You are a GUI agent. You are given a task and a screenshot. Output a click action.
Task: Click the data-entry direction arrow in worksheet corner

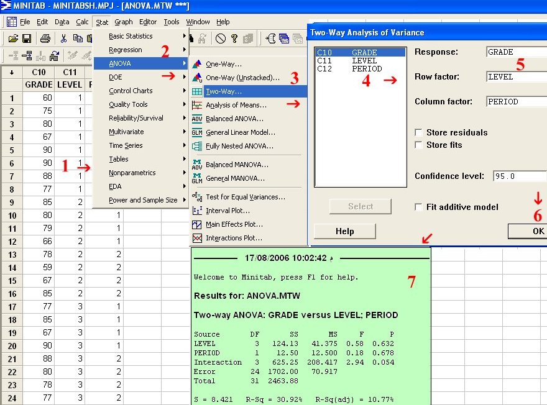(12, 72)
